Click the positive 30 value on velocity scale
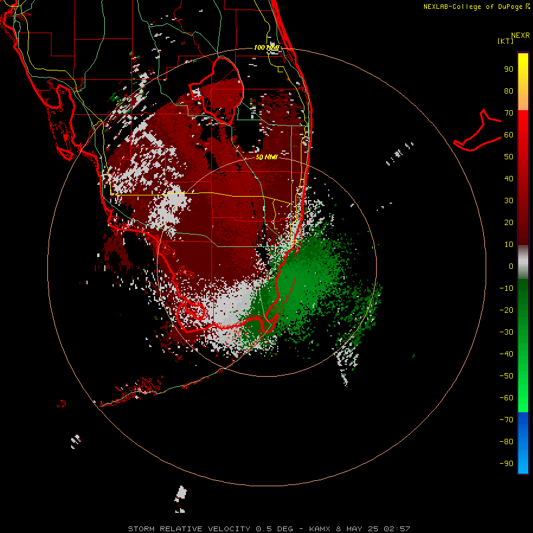533x533 pixels. (509, 201)
